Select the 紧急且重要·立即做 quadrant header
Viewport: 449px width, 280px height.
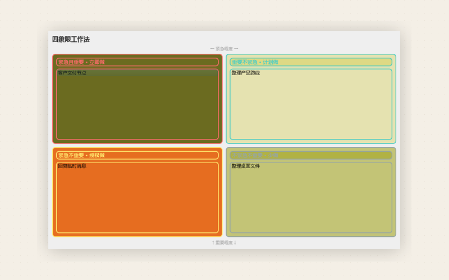click(138, 62)
